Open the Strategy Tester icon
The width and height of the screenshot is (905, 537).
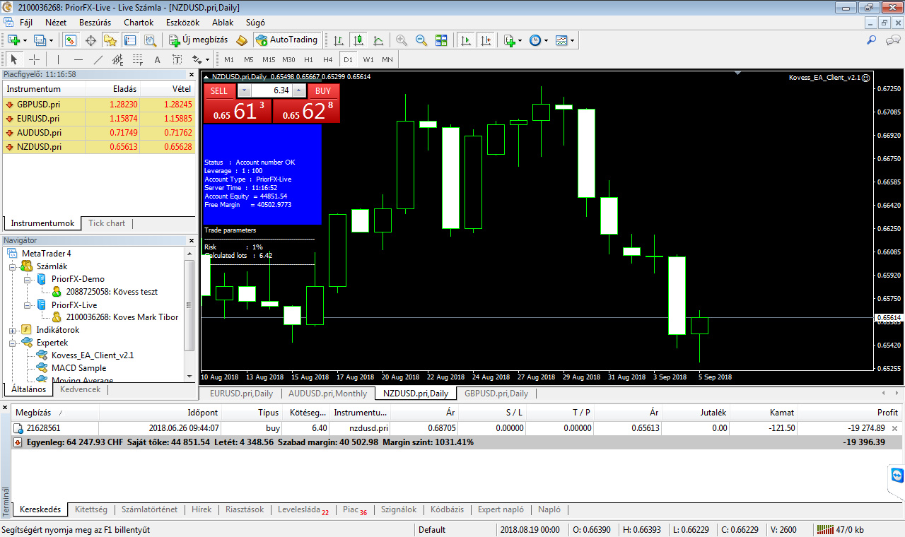149,40
